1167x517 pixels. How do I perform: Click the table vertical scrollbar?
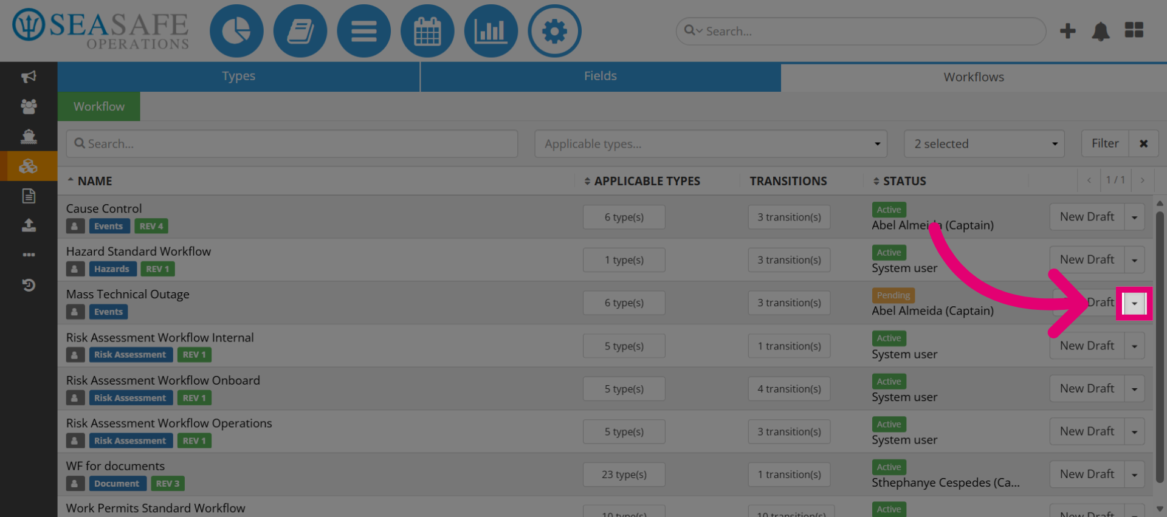coord(1160,348)
